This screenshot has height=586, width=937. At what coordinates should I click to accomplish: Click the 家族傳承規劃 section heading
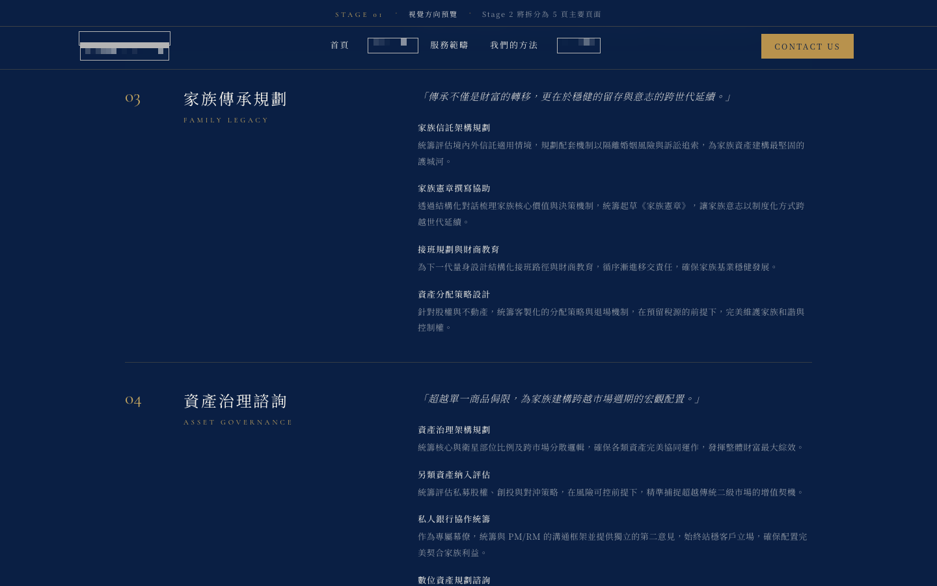click(236, 99)
